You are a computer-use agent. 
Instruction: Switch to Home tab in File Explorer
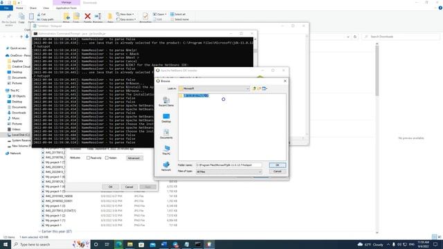tap(19, 8)
